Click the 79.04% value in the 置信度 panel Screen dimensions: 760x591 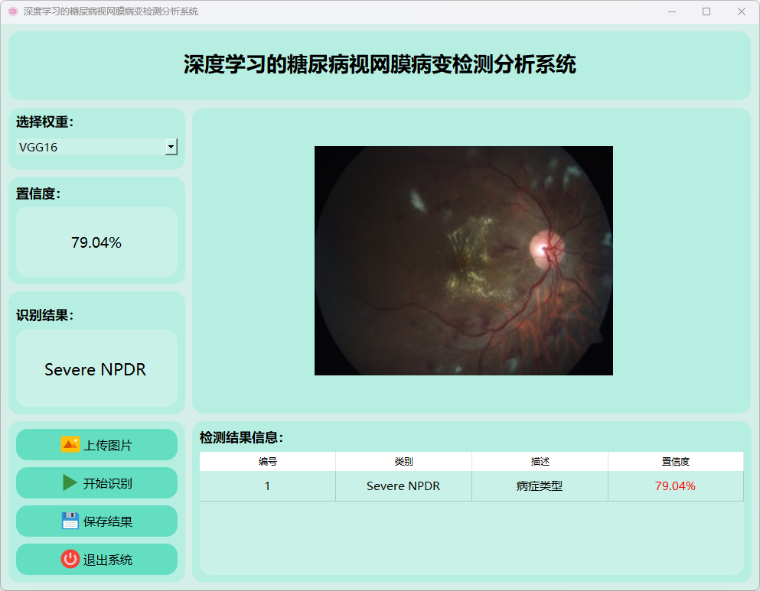(x=96, y=242)
